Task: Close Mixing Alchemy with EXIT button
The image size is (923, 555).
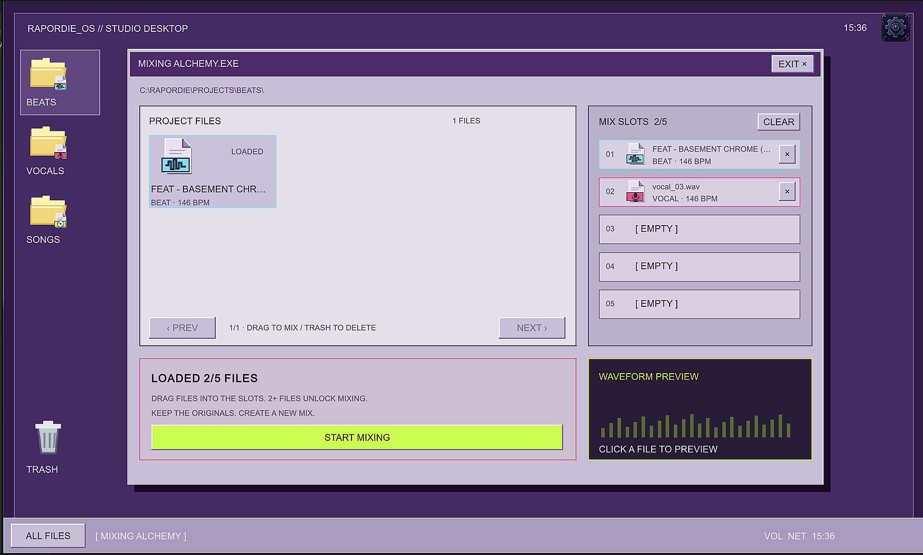Action: [792, 64]
